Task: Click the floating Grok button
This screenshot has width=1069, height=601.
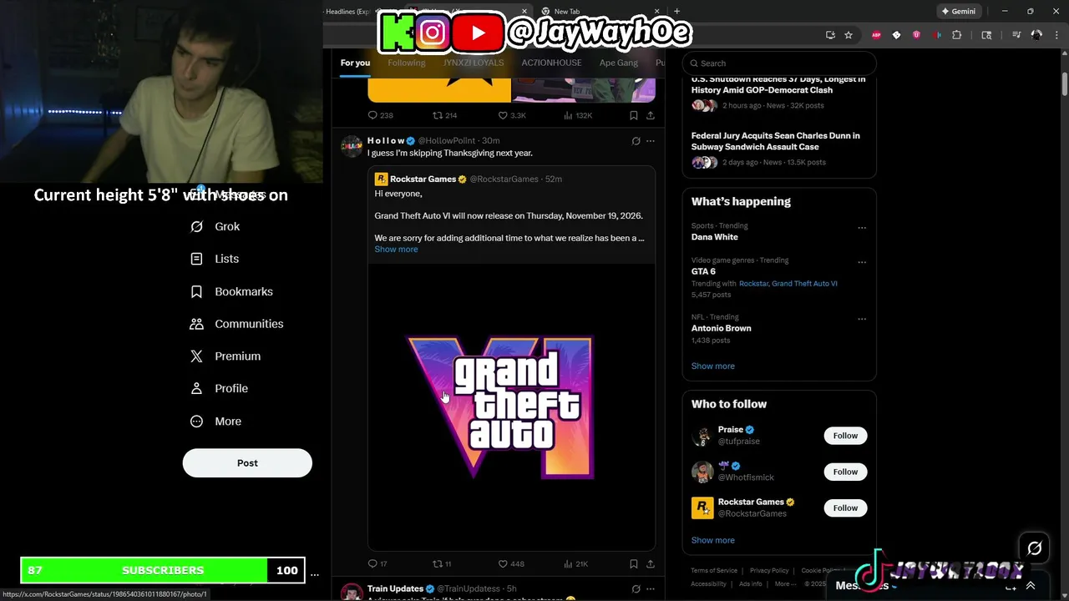Action: click(1034, 548)
